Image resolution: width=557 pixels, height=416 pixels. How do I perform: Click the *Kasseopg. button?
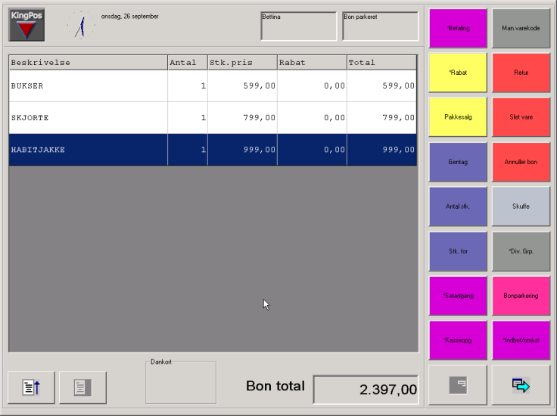pyautogui.click(x=458, y=340)
